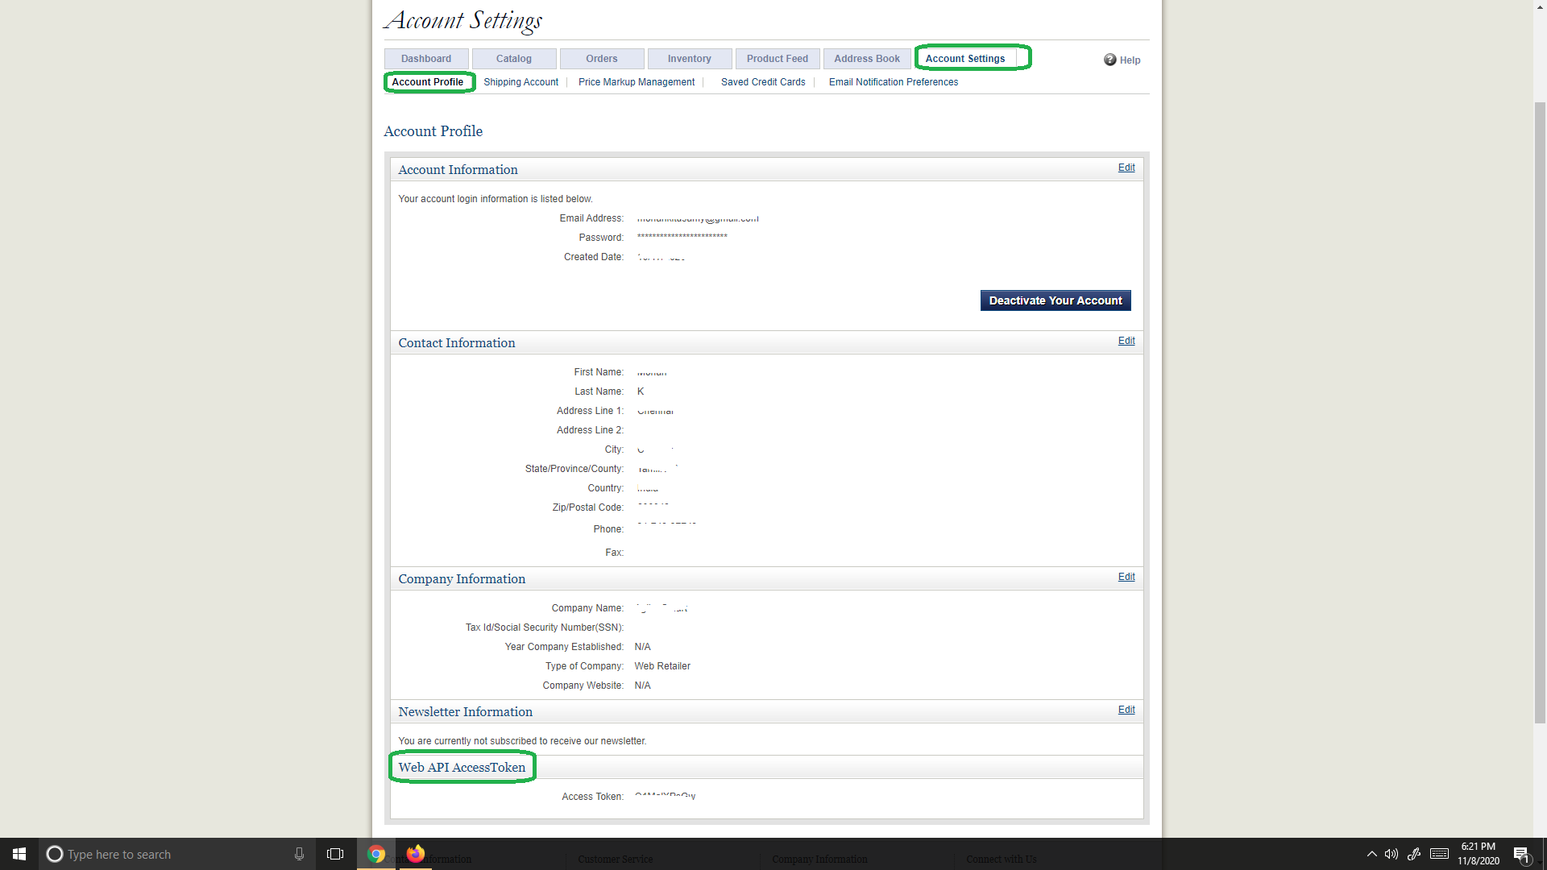This screenshot has width=1547, height=870.
Task: Open the Inventory tab
Action: [x=690, y=59]
